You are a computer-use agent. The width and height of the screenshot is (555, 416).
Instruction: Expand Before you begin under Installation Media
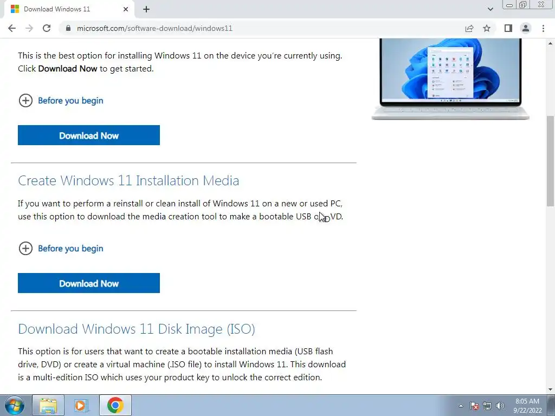point(61,248)
